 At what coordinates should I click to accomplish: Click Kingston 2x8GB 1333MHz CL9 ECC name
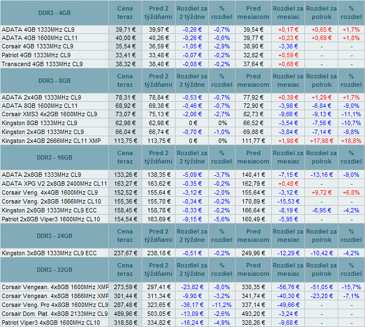49,210
